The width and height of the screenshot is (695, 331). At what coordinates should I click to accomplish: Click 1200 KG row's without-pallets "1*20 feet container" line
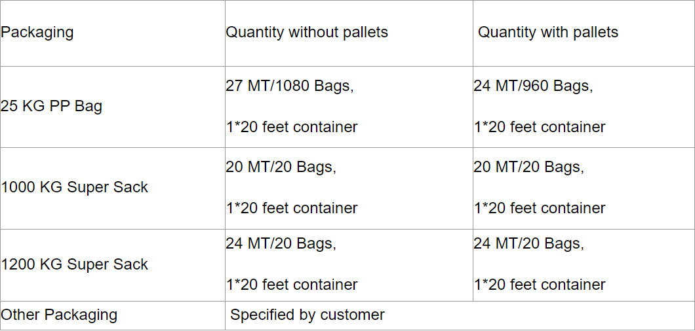[292, 285]
